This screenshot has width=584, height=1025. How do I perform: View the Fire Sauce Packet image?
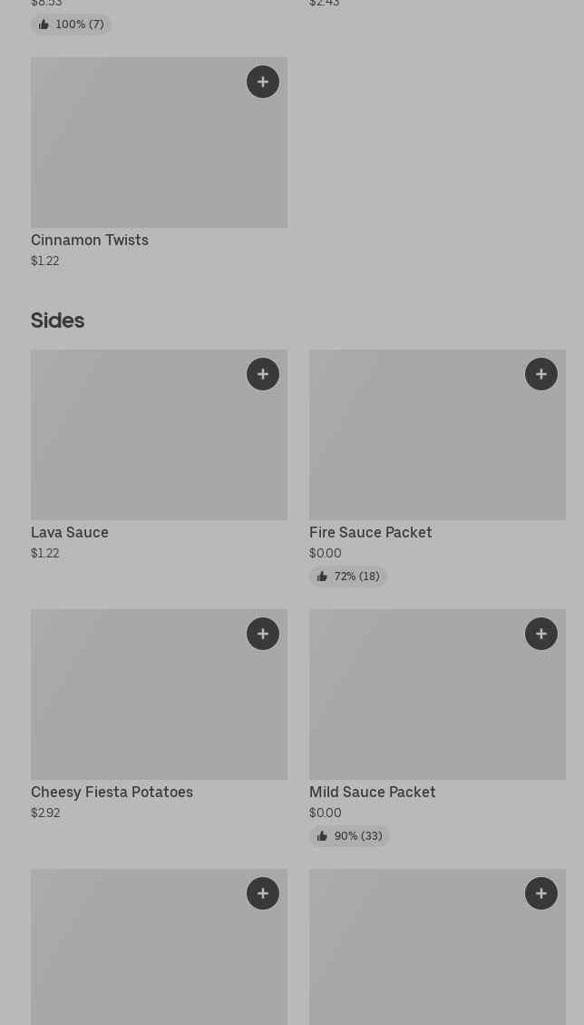(437, 435)
